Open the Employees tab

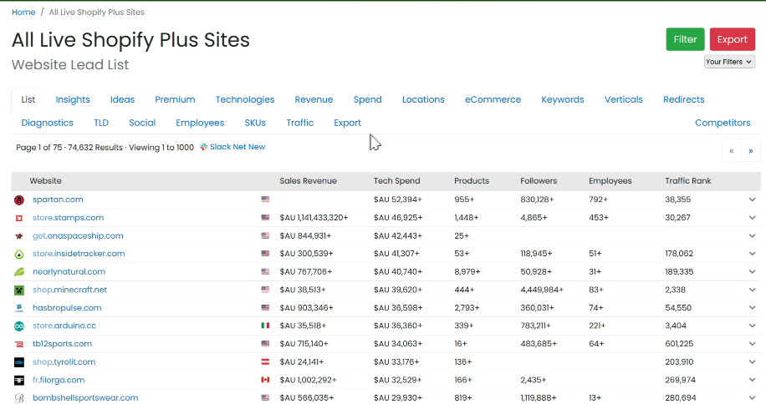(x=200, y=123)
